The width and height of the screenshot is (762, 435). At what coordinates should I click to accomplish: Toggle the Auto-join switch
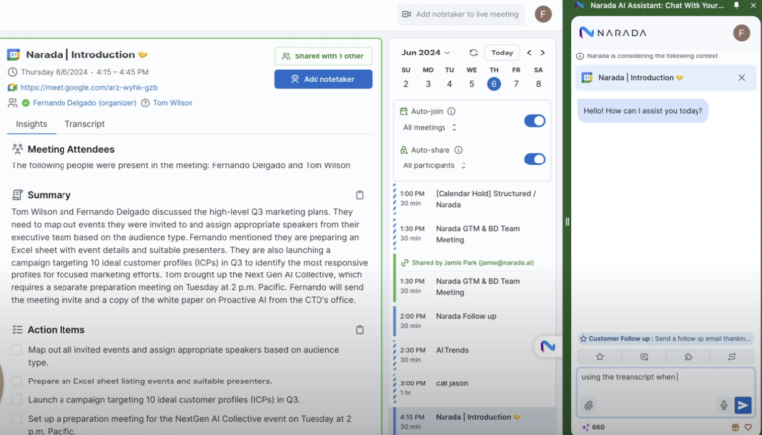(x=534, y=120)
